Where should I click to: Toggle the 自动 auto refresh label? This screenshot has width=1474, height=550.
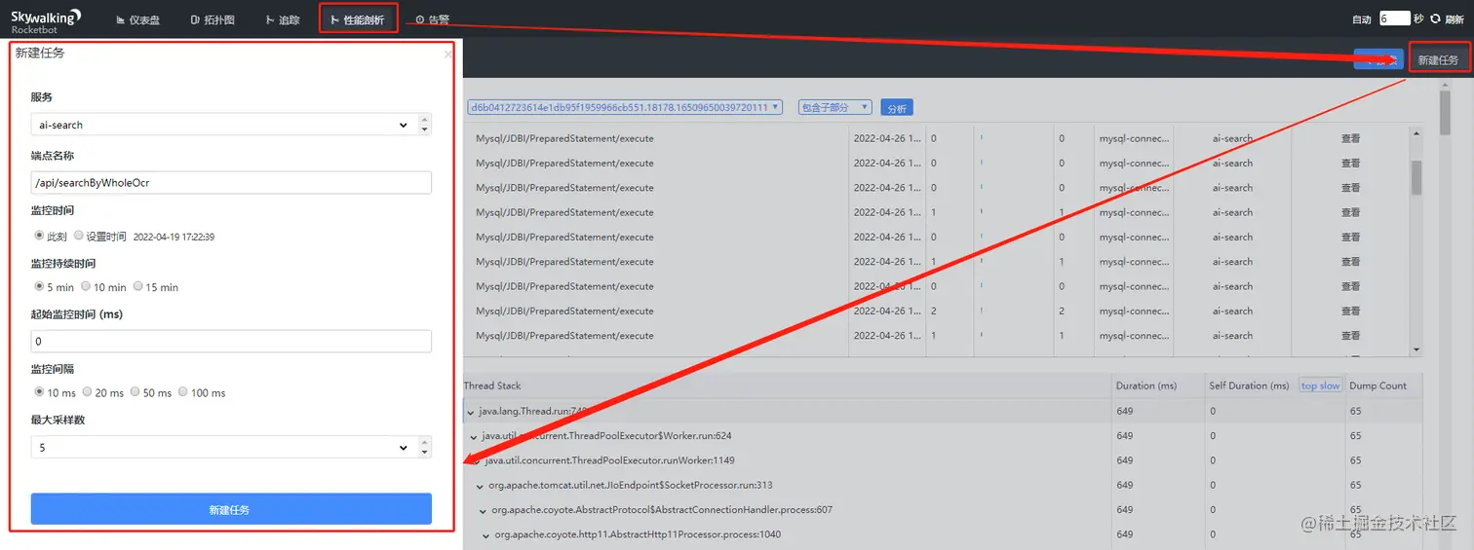(1362, 19)
